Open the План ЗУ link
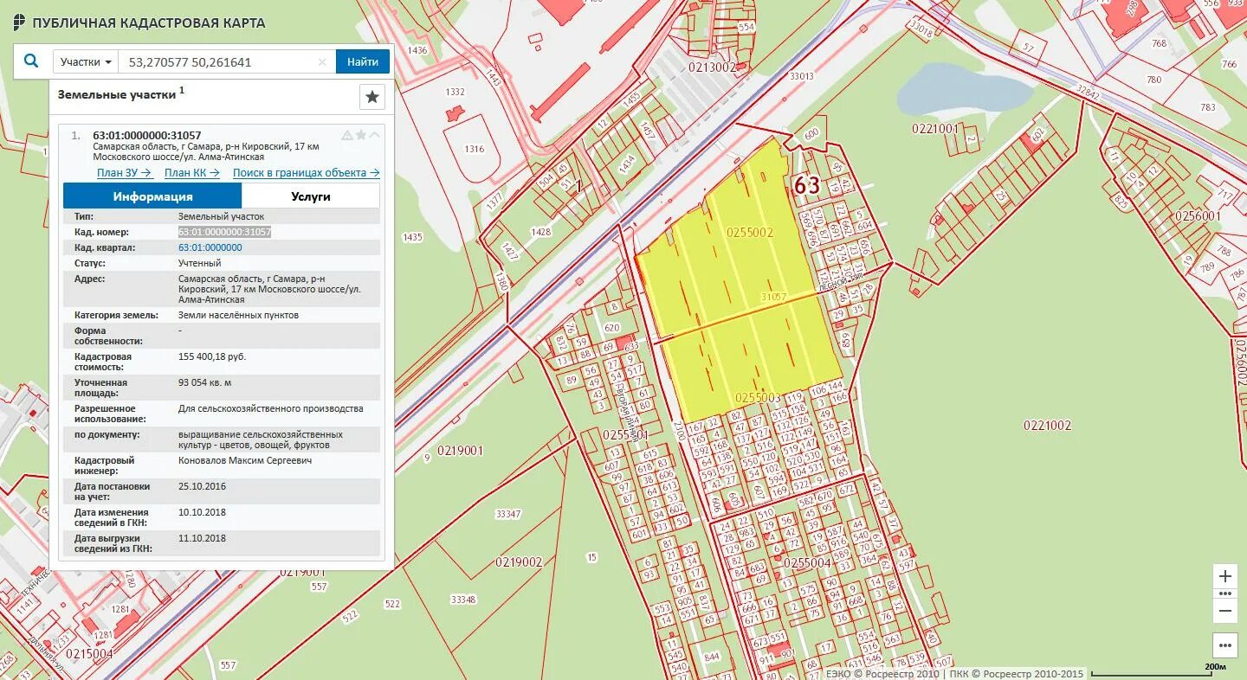Image resolution: width=1247 pixels, height=680 pixels. 125,173
